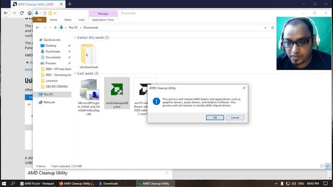The height and width of the screenshot is (187, 333).
Task: Click microphone icon in system tray
Action: coord(282,183)
